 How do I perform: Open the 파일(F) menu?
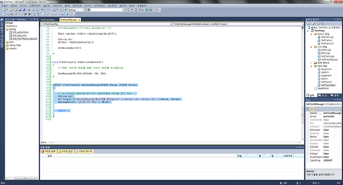point(4,6)
